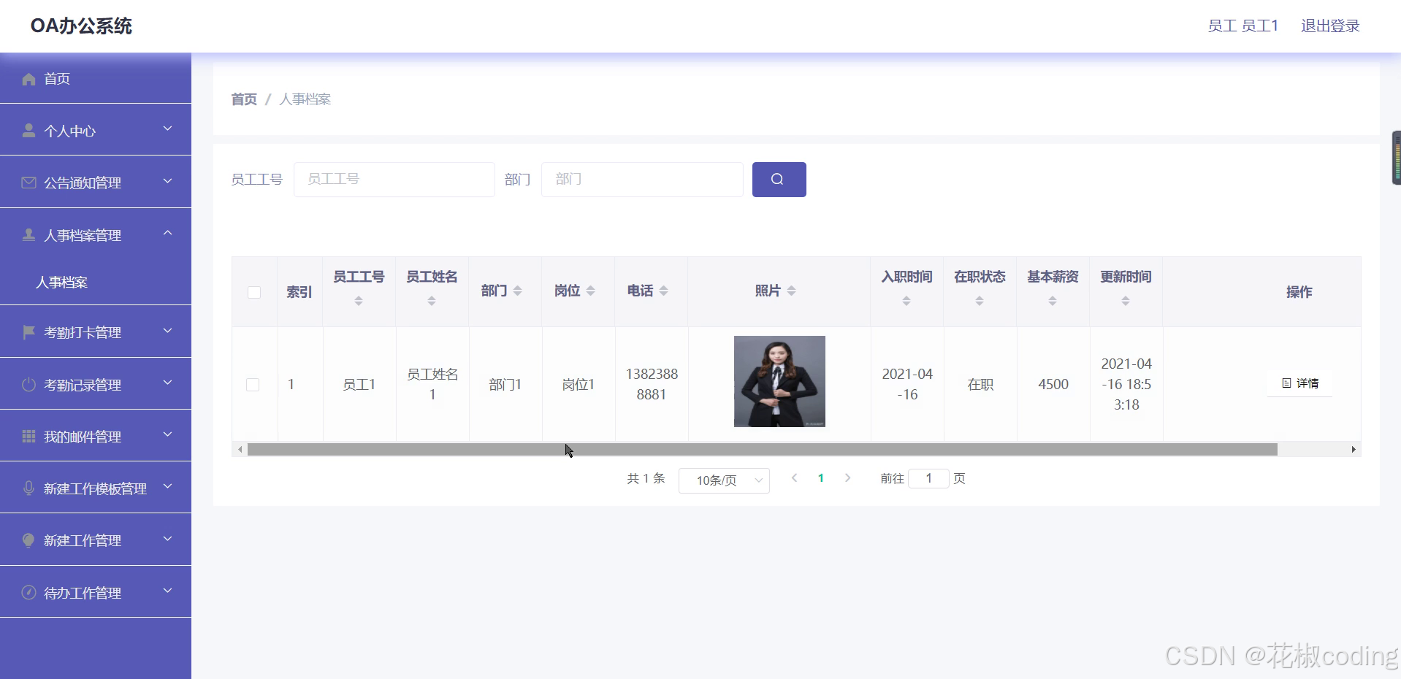Click the user icon beside 人事档案管理
Image resolution: width=1401 pixels, height=679 pixels.
tap(28, 235)
